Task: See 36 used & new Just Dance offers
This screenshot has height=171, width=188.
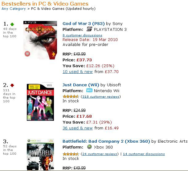Action: [78, 128]
